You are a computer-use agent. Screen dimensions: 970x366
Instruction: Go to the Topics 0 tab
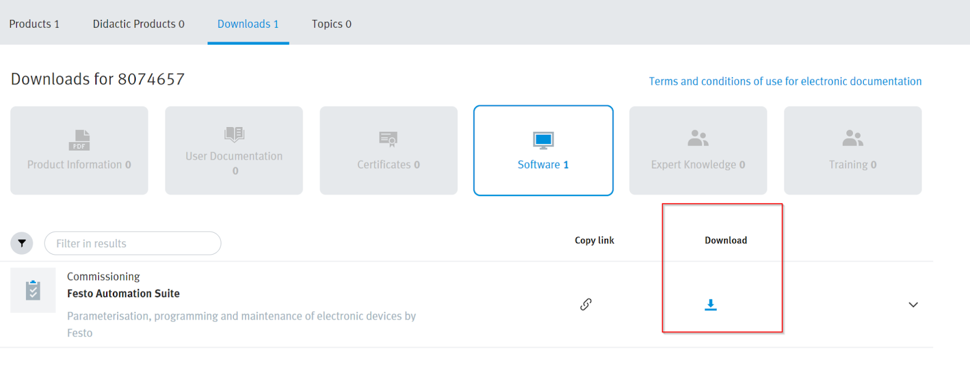click(332, 24)
